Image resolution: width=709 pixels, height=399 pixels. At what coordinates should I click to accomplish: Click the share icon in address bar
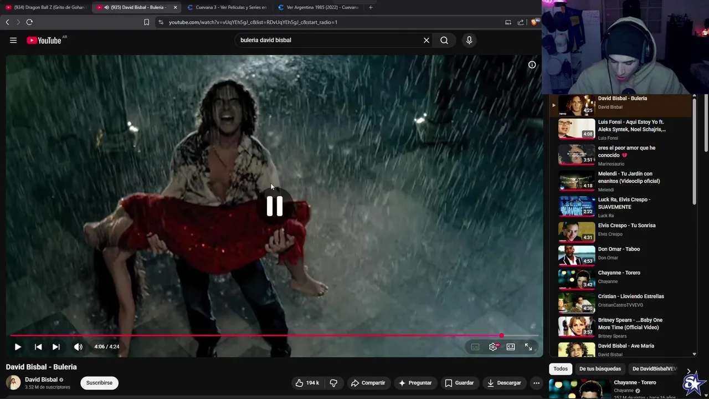click(521, 22)
